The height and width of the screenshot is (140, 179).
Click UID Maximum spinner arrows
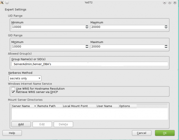coord(166,27)
